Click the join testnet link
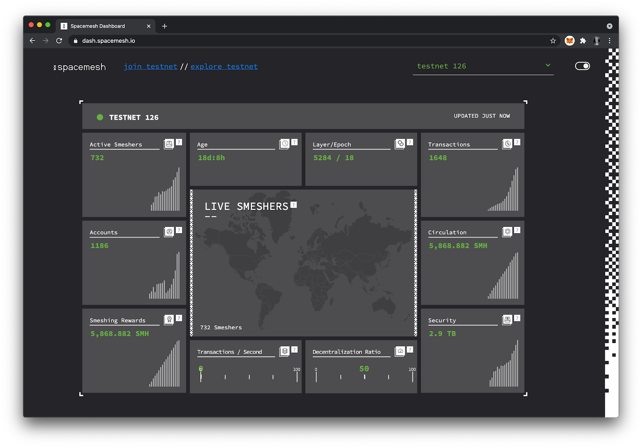Viewport: 642px width, 448px height. click(x=150, y=67)
